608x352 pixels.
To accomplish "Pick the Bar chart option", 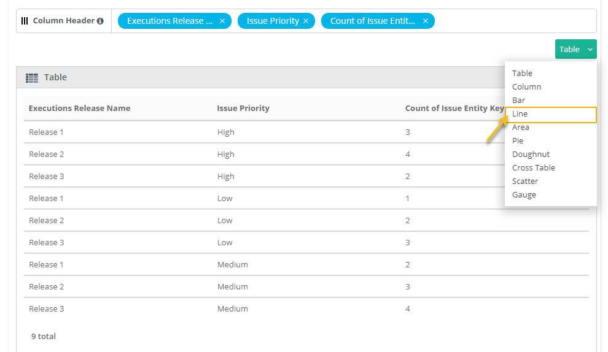I will 518,101.
